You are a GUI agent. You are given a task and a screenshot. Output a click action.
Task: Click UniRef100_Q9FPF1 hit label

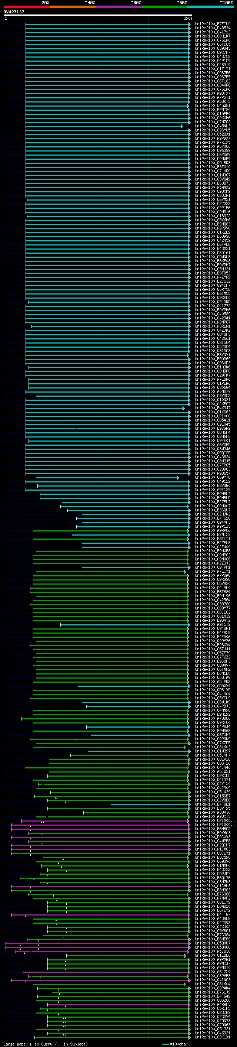point(212,568)
